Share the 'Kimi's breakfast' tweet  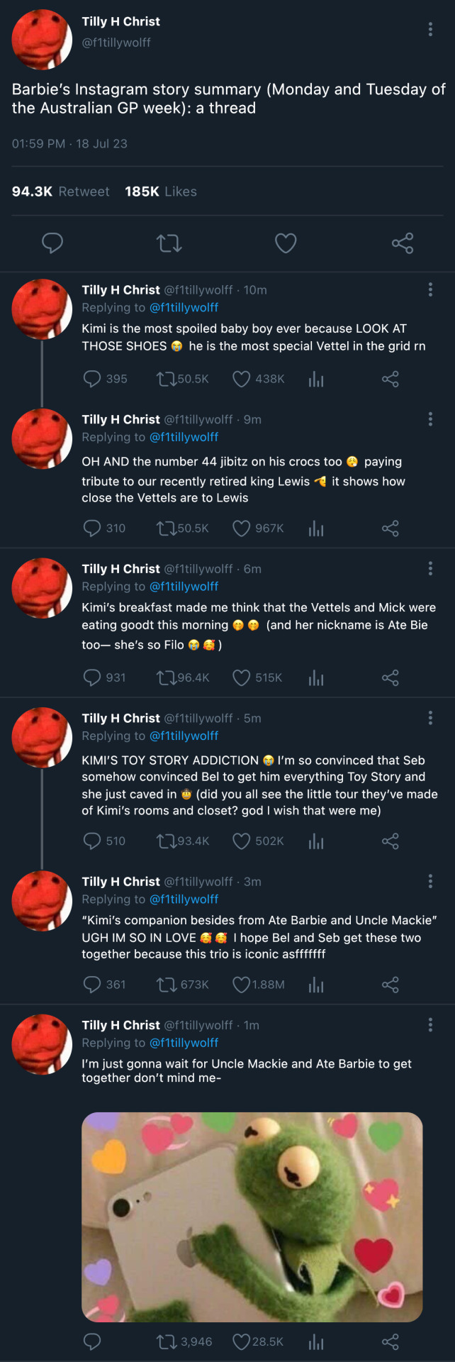click(x=391, y=677)
